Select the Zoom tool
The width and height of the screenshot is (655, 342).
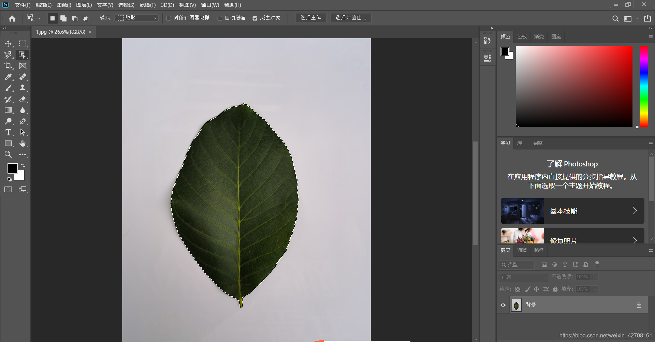pyautogui.click(x=8, y=154)
